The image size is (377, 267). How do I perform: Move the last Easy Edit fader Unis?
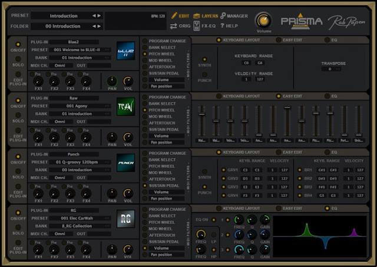click(x=359, y=135)
